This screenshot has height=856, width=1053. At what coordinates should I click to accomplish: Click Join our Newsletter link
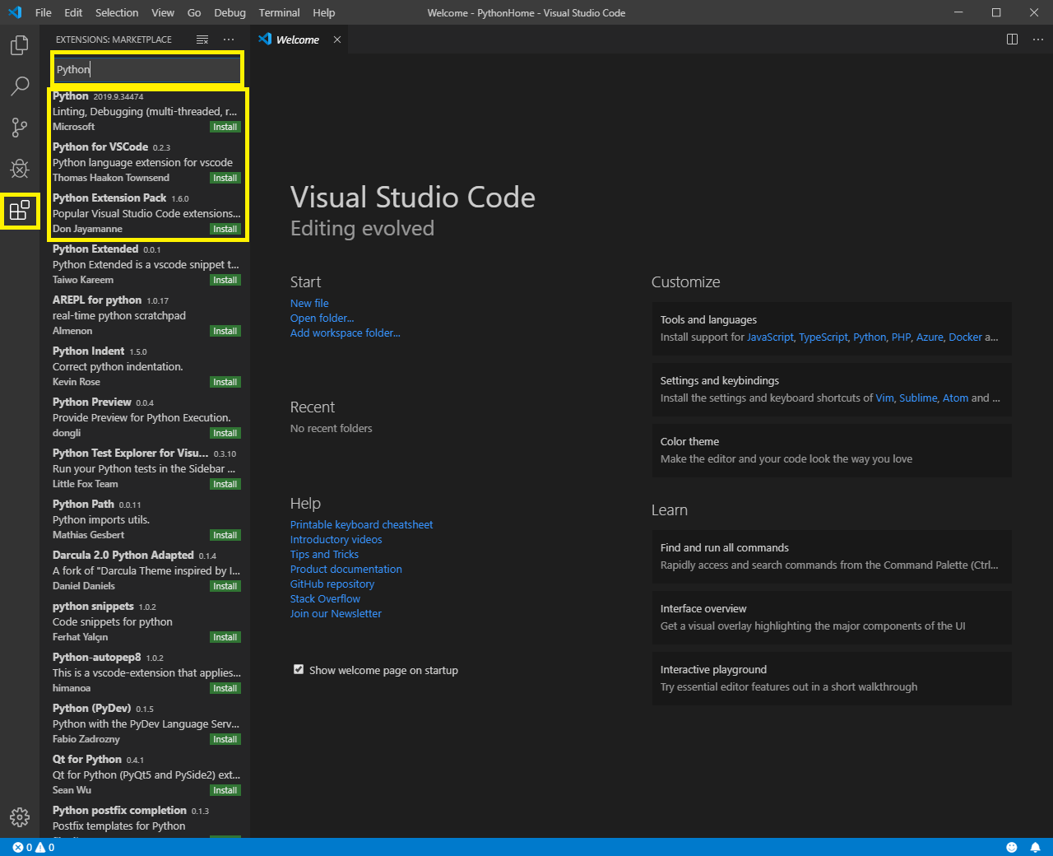coord(336,613)
